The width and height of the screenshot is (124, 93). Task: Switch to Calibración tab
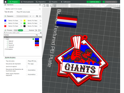[x=66, y=2]
